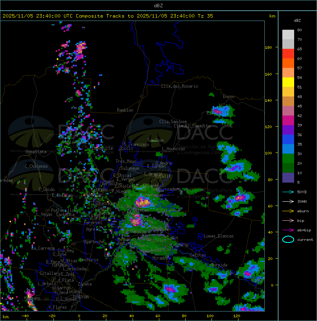Image resolution: width=317 pixels, height=321 pixels.
Task: Pick the light blue legend swatch
Action: click(x=288, y=149)
